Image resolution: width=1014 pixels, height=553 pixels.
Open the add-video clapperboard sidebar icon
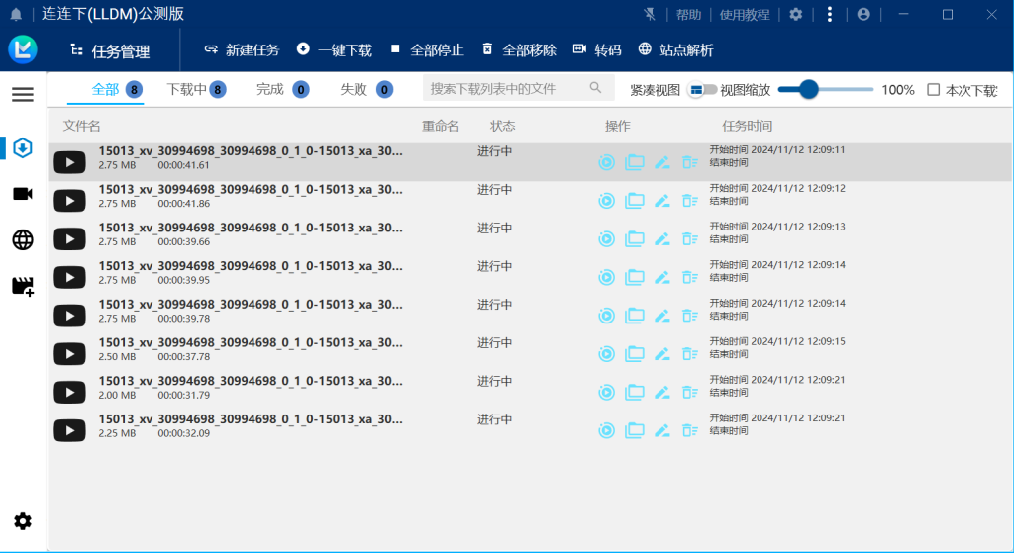(x=23, y=286)
